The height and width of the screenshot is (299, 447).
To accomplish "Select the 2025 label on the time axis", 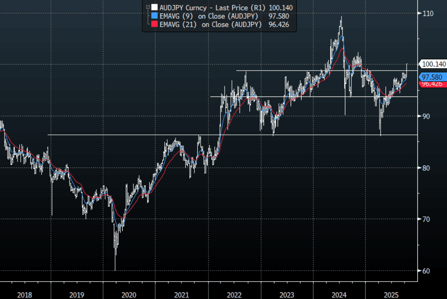I will point(391,295).
